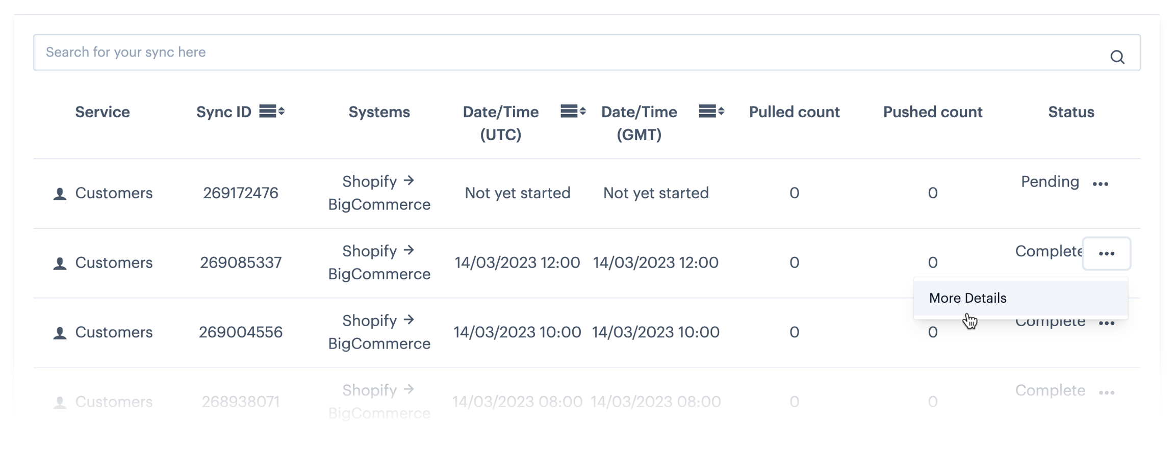Sort table by Sync ID
Screen dimensions: 1175x450
271,111
